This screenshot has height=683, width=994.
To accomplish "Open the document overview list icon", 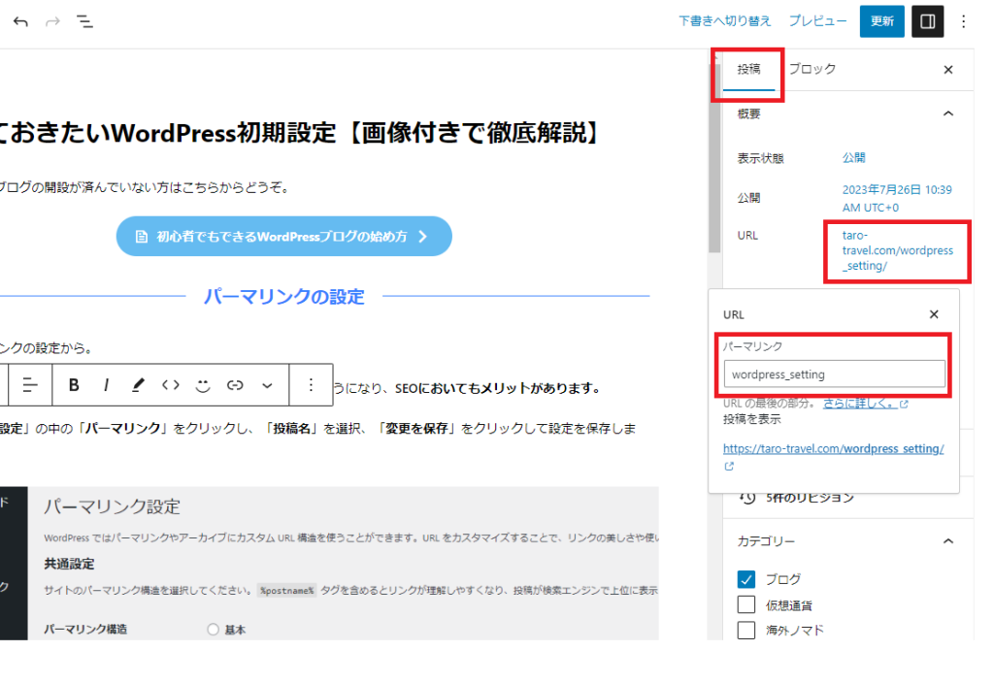I will coord(85,22).
